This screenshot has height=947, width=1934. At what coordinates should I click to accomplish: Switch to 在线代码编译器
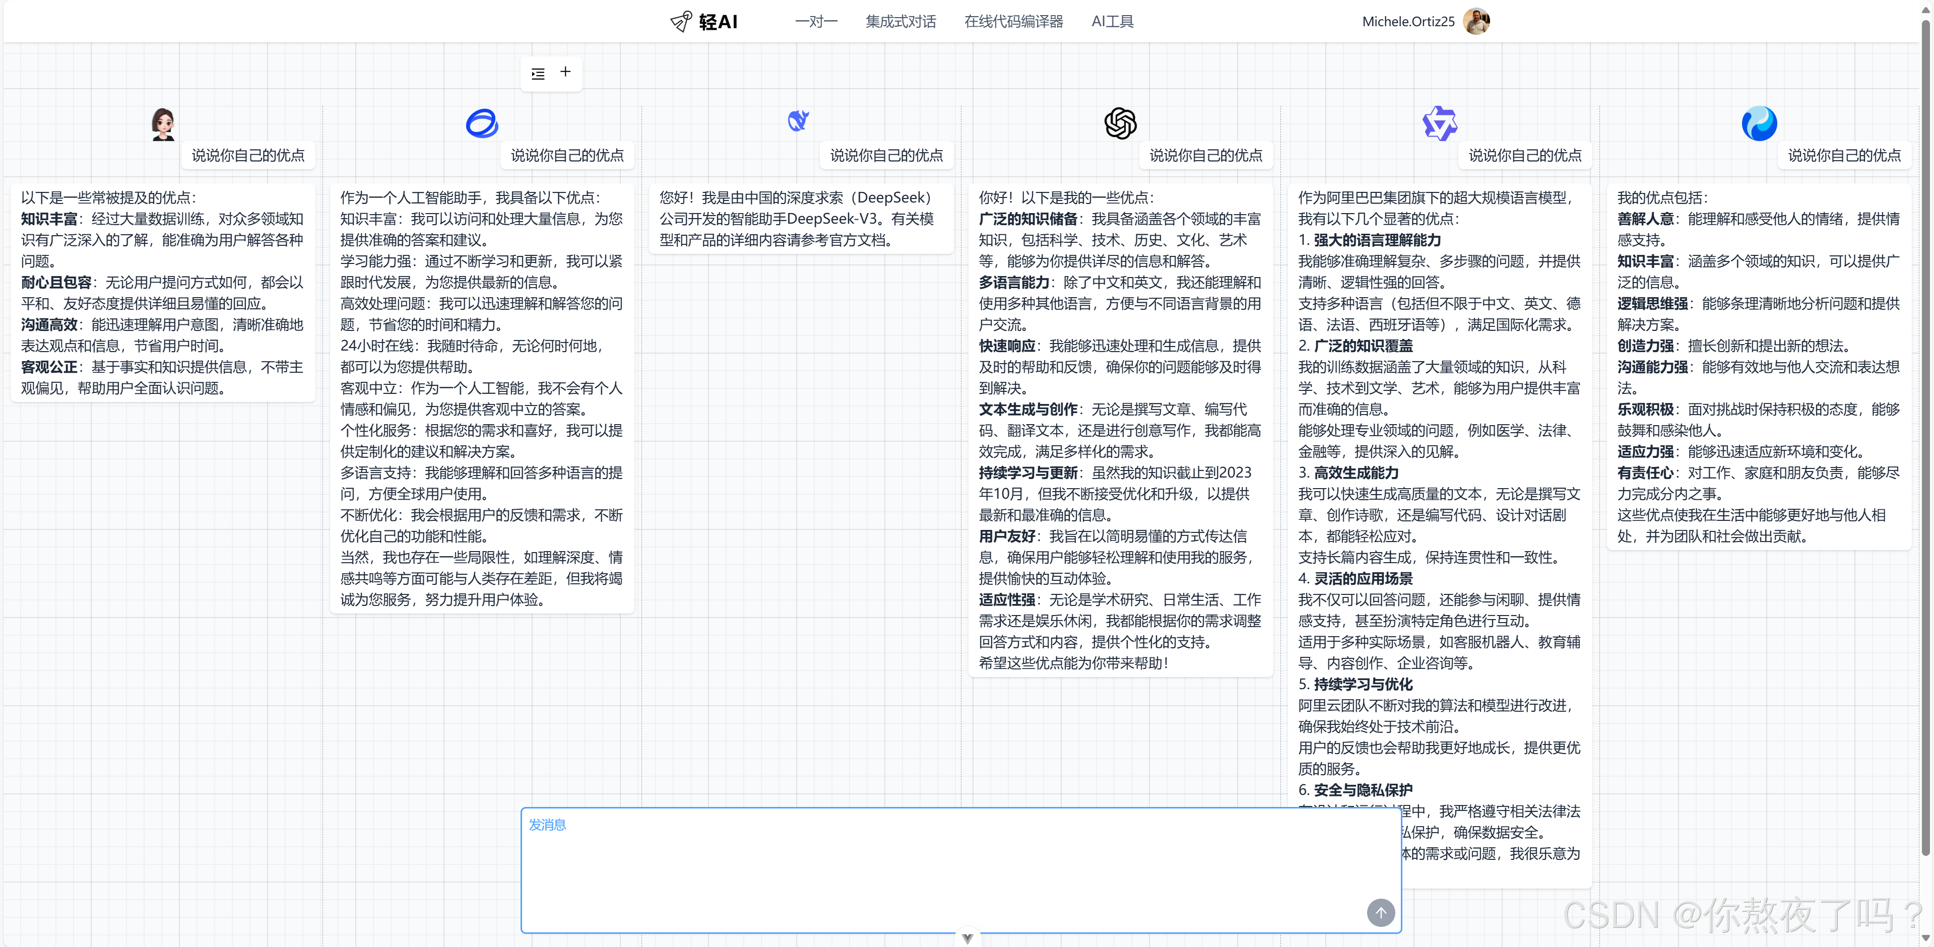tap(1013, 21)
